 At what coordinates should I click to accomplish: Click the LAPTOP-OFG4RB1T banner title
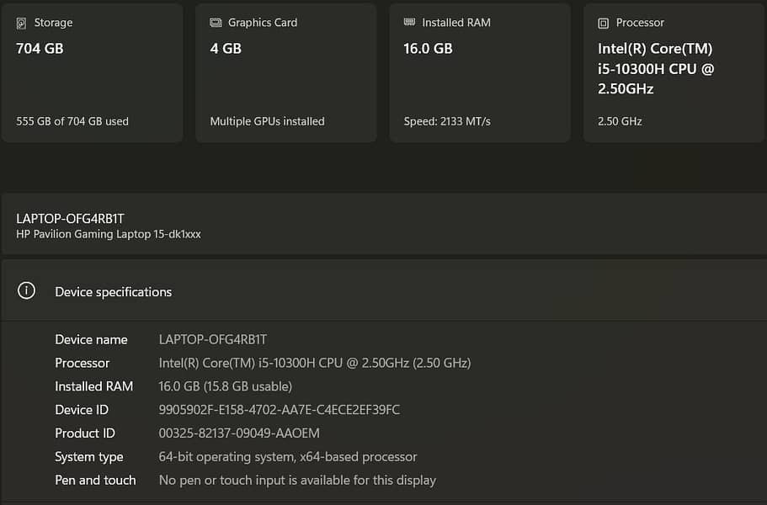70,219
